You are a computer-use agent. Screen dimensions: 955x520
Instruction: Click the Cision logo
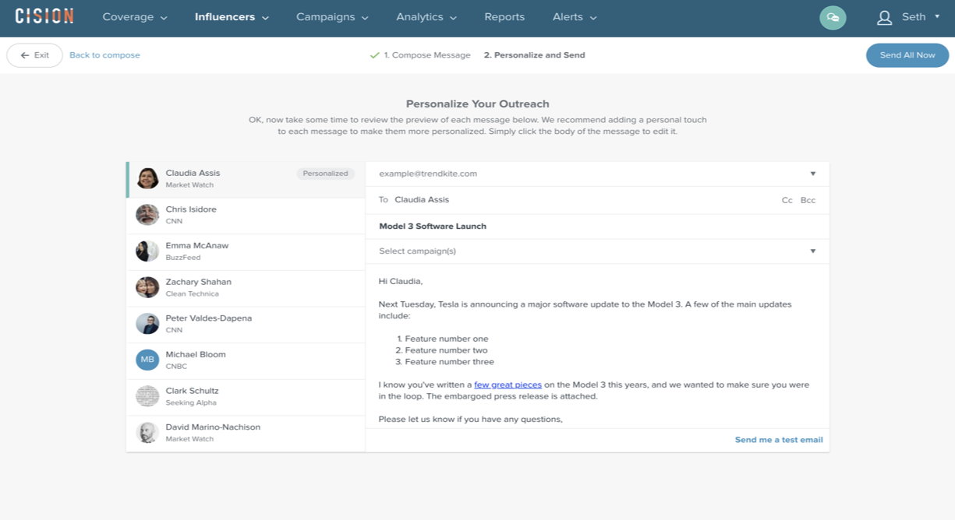[x=44, y=16]
